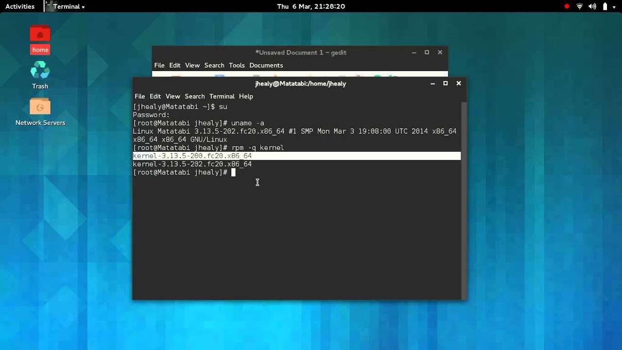The height and width of the screenshot is (350, 622).
Task: Click the 'Password:' line in terminal
Action: tap(151, 115)
